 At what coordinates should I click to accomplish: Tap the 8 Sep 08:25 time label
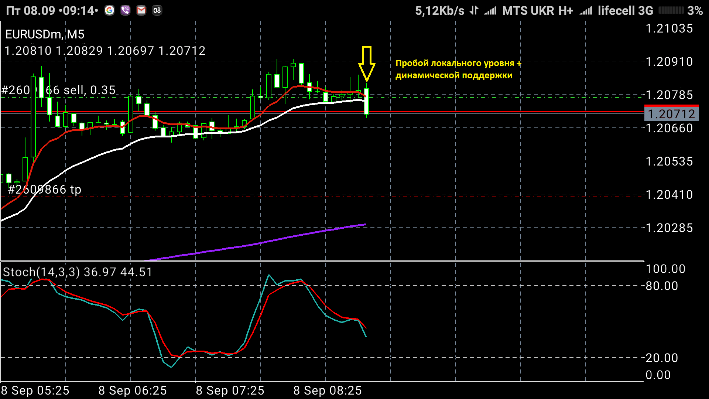(328, 391)
